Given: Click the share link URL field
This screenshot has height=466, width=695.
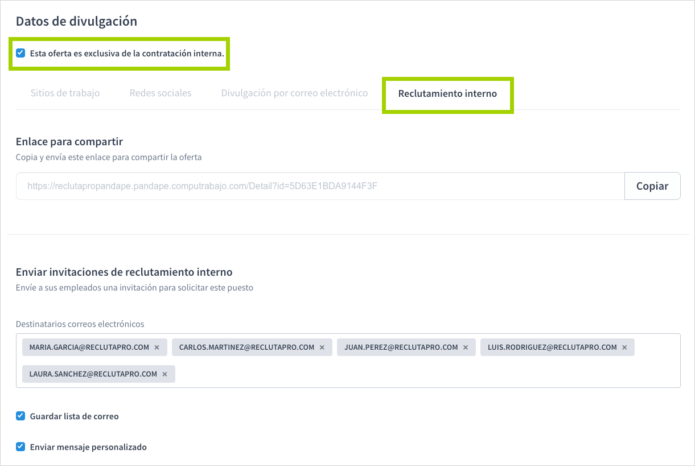Looking at the screenshot, I should tap(319, 186).
